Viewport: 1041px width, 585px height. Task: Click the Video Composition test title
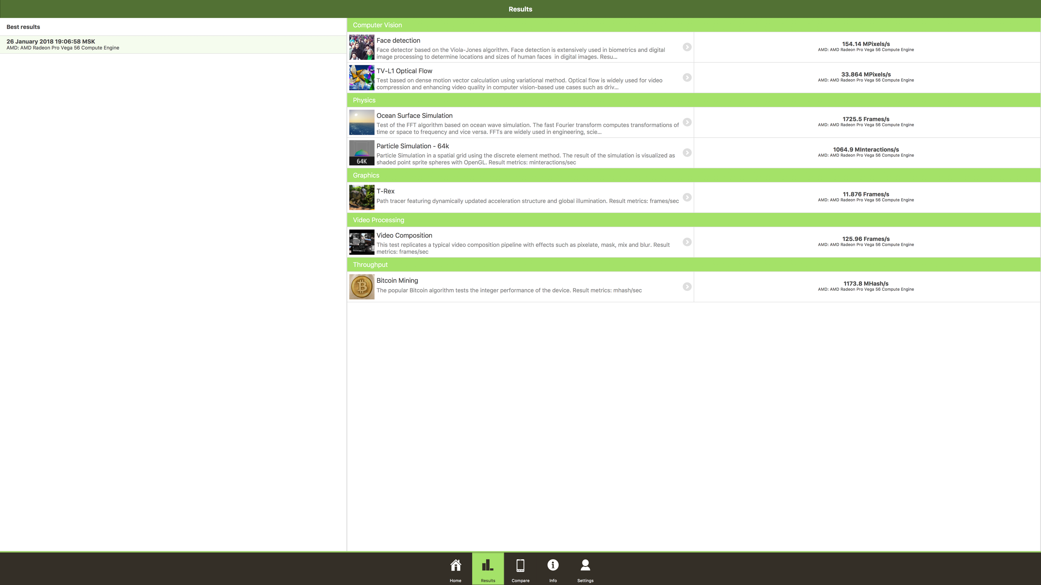point(404,235)
